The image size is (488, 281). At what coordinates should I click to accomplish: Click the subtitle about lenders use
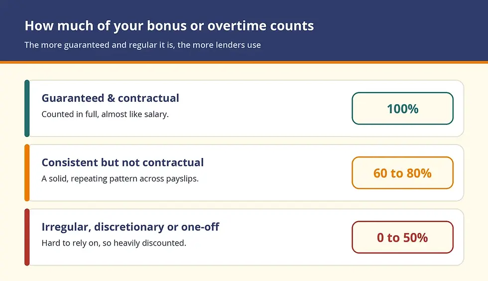(x=142, y=45)
